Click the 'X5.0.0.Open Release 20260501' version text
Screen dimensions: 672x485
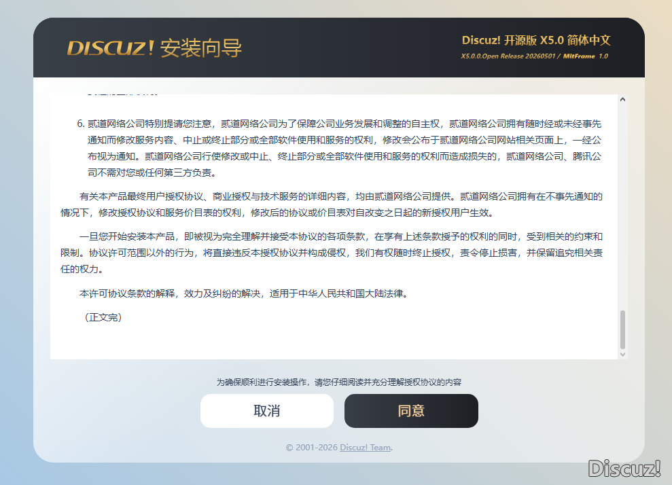[x=508, y=56]
